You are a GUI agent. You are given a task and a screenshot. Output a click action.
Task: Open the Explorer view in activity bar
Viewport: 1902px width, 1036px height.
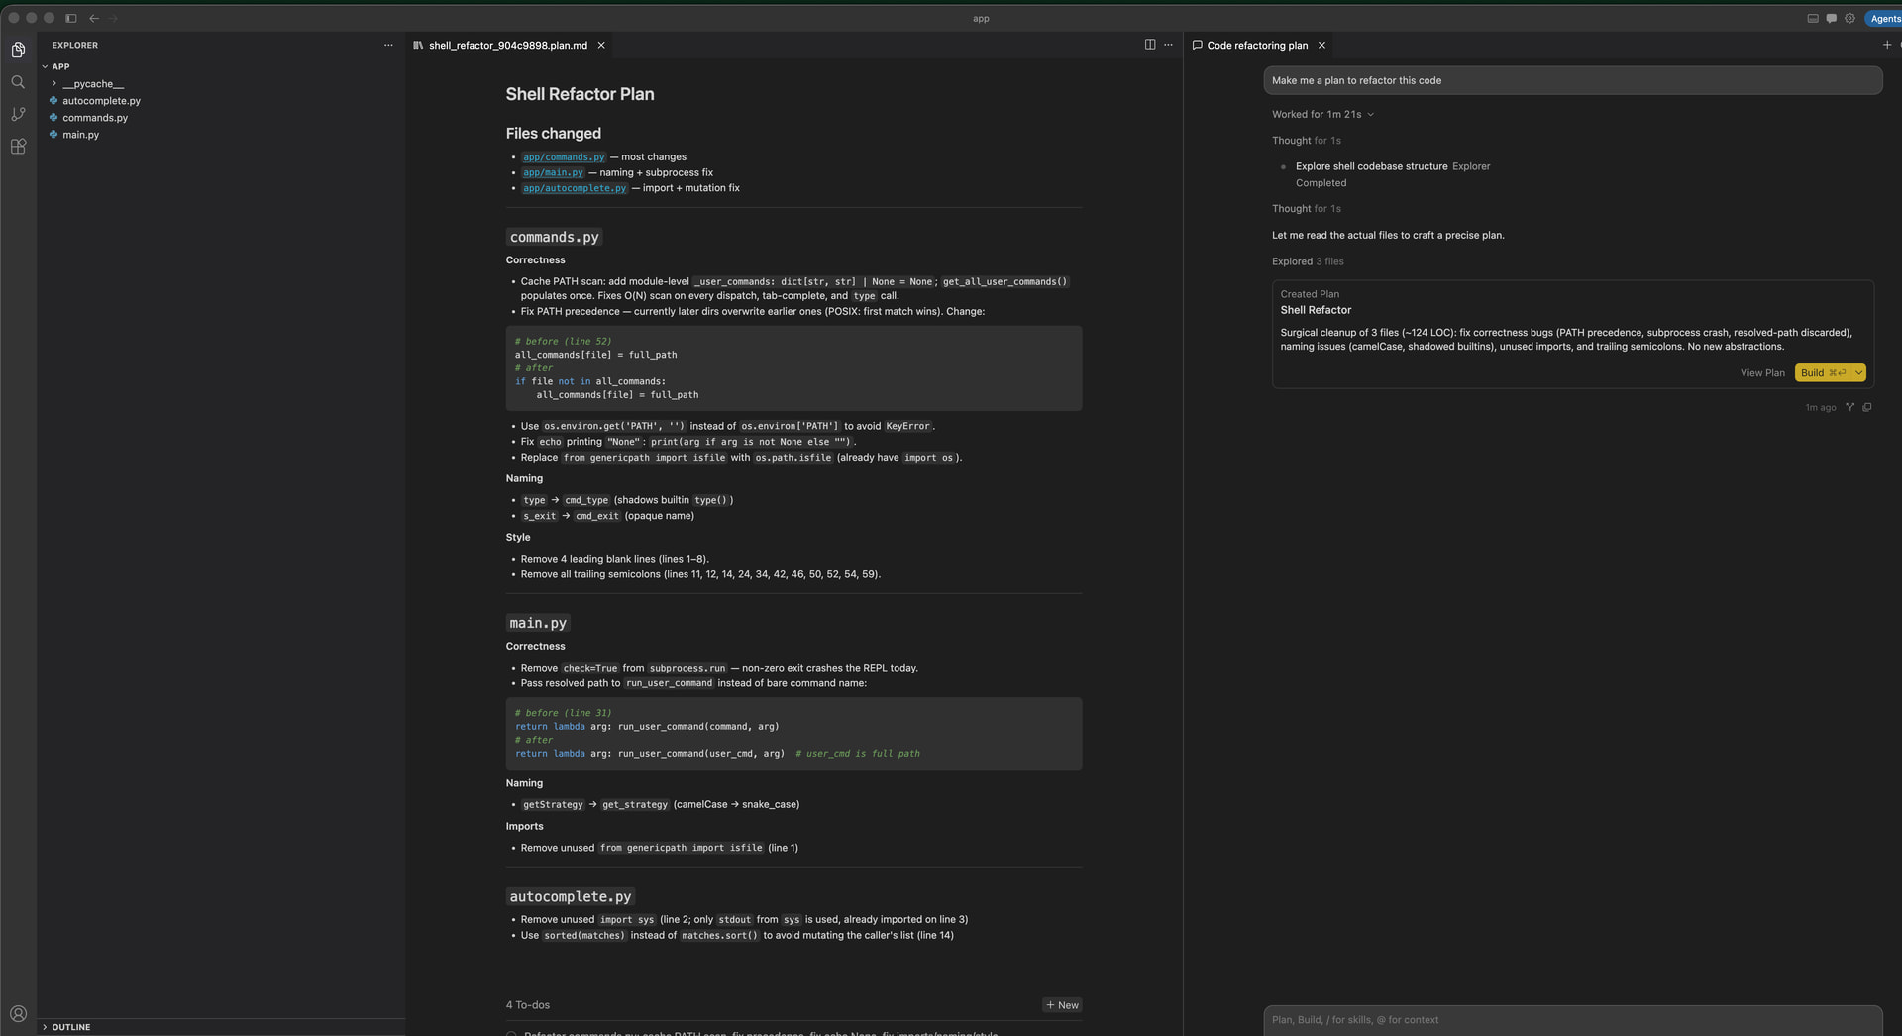pos(18,50)
